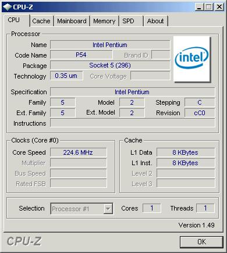Switch to the Cache tab

(x=41, y=21)
